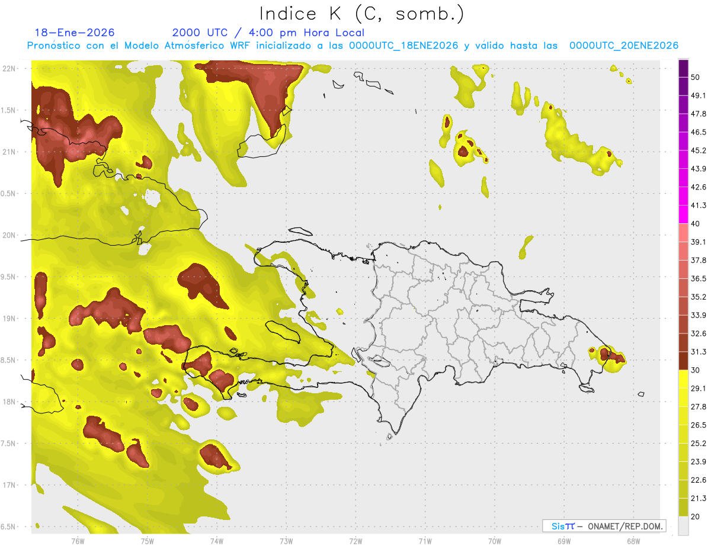Click the longitude label "75W"
The height and width of the screenshot is (549, 711).
[148, 541]
